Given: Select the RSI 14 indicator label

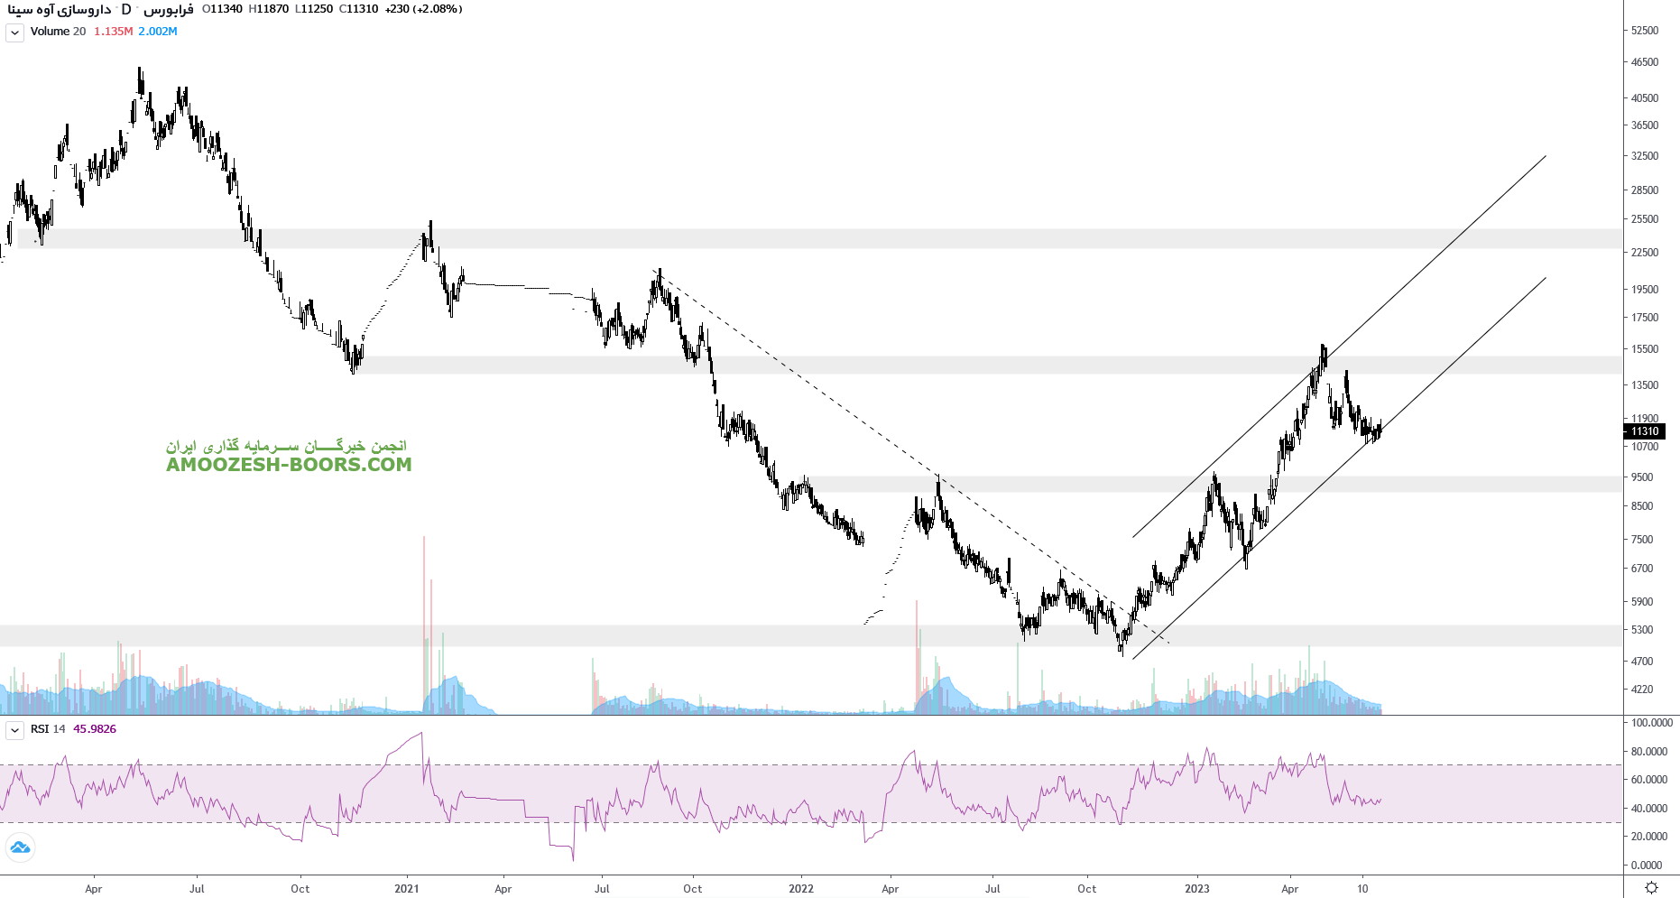Looking at the screenshot, I should 48,729.
